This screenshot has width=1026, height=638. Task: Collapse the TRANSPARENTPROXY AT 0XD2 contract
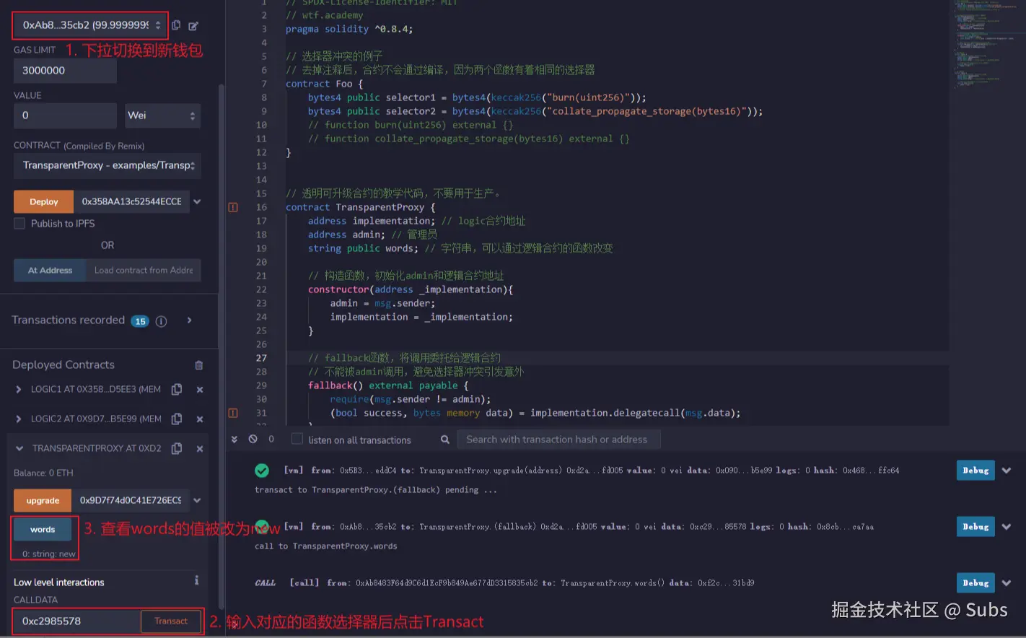(x=19, y=449)
